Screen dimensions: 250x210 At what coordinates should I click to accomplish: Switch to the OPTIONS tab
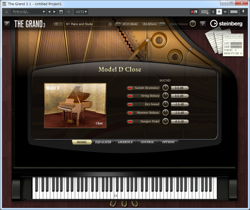tap(168, 142)
